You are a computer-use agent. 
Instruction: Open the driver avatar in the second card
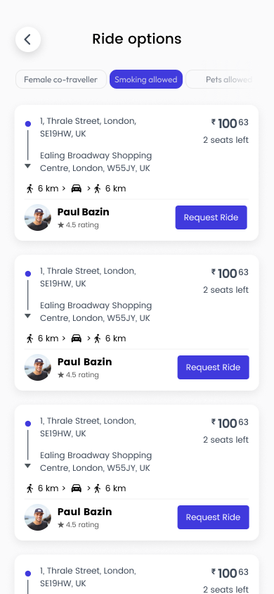point(38,367)
